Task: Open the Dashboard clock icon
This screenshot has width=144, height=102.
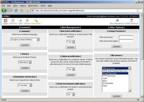Action: point(13,21)
